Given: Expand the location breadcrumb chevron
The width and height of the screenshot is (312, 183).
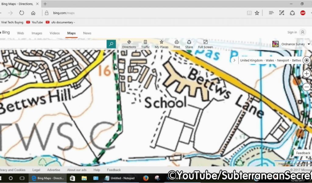Looking at the screenshot, I should click(x=234, y=60).
